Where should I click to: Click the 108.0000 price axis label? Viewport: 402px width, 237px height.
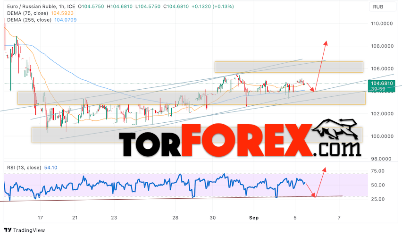382,46
